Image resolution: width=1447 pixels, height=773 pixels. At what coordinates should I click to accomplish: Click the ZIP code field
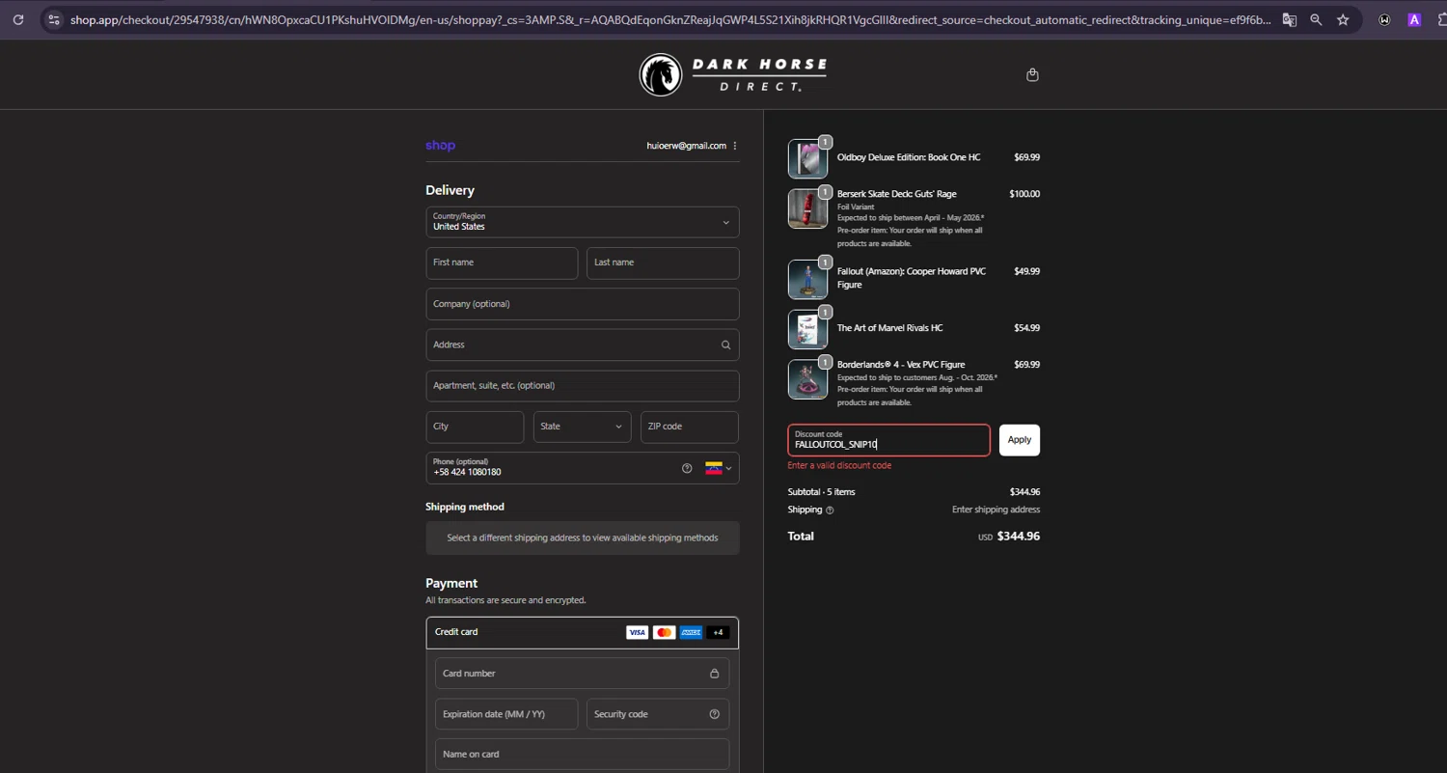[690, 427]
